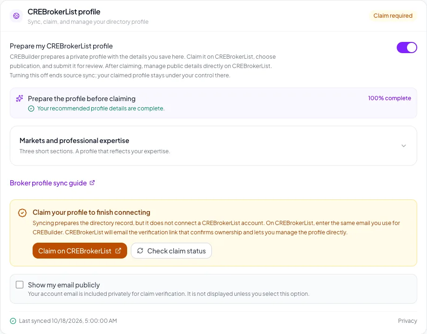Check the Show my email publicly checkbox
The width and height of the screenshot is (427, 334).
point(20,285)
